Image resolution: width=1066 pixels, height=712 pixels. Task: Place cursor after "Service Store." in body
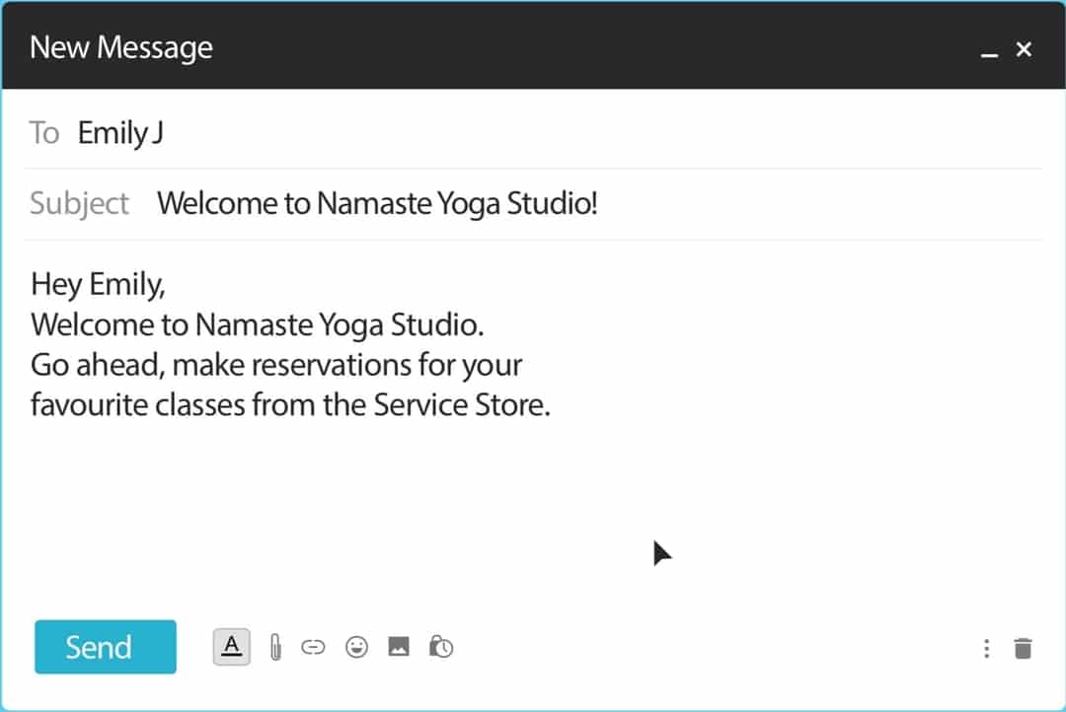551,405
